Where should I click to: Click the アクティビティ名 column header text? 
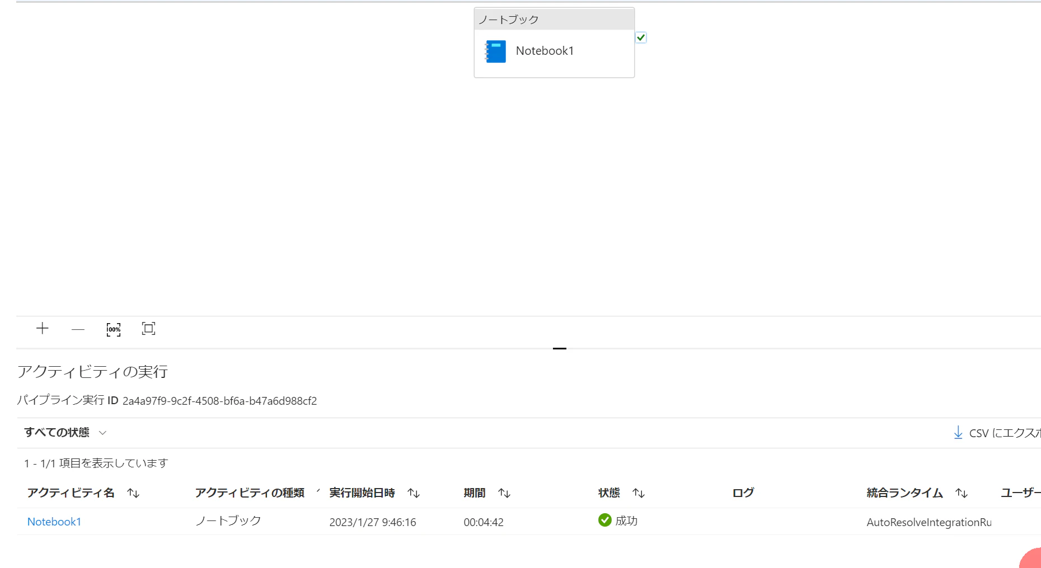pos(71,493)
